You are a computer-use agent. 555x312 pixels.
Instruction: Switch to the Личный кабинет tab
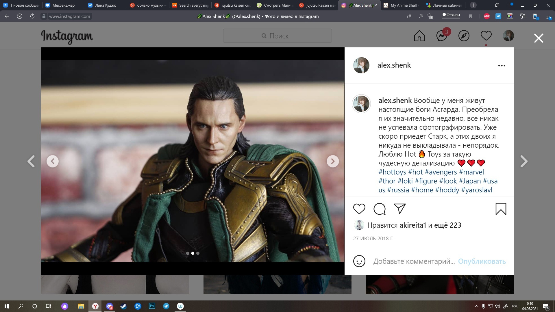click(x=444, y=5)
